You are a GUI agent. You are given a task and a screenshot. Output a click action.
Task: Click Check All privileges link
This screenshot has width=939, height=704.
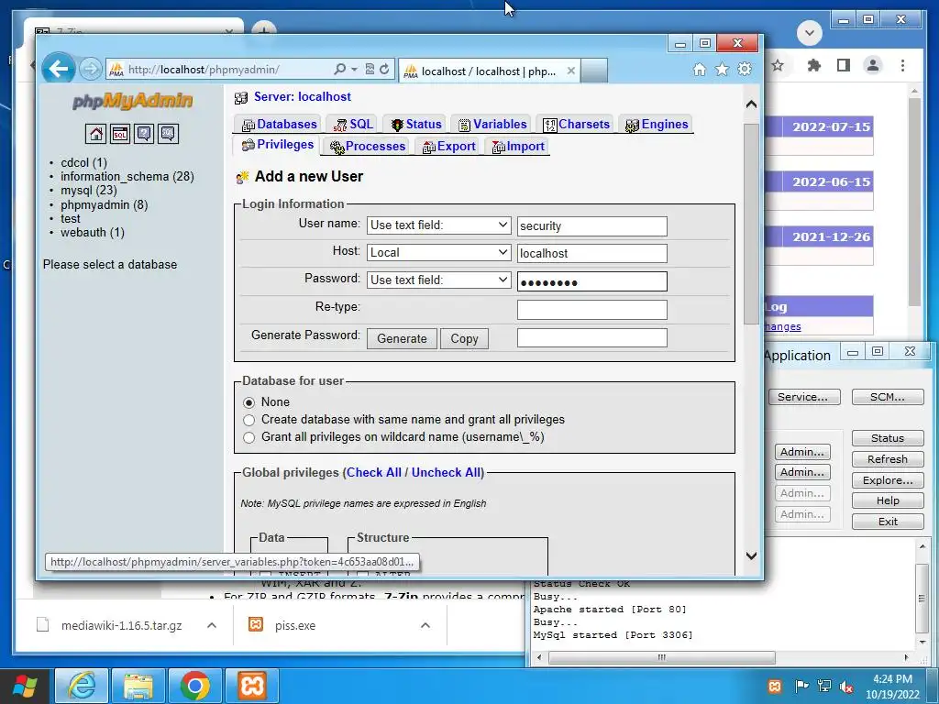[x=374, y=472]
